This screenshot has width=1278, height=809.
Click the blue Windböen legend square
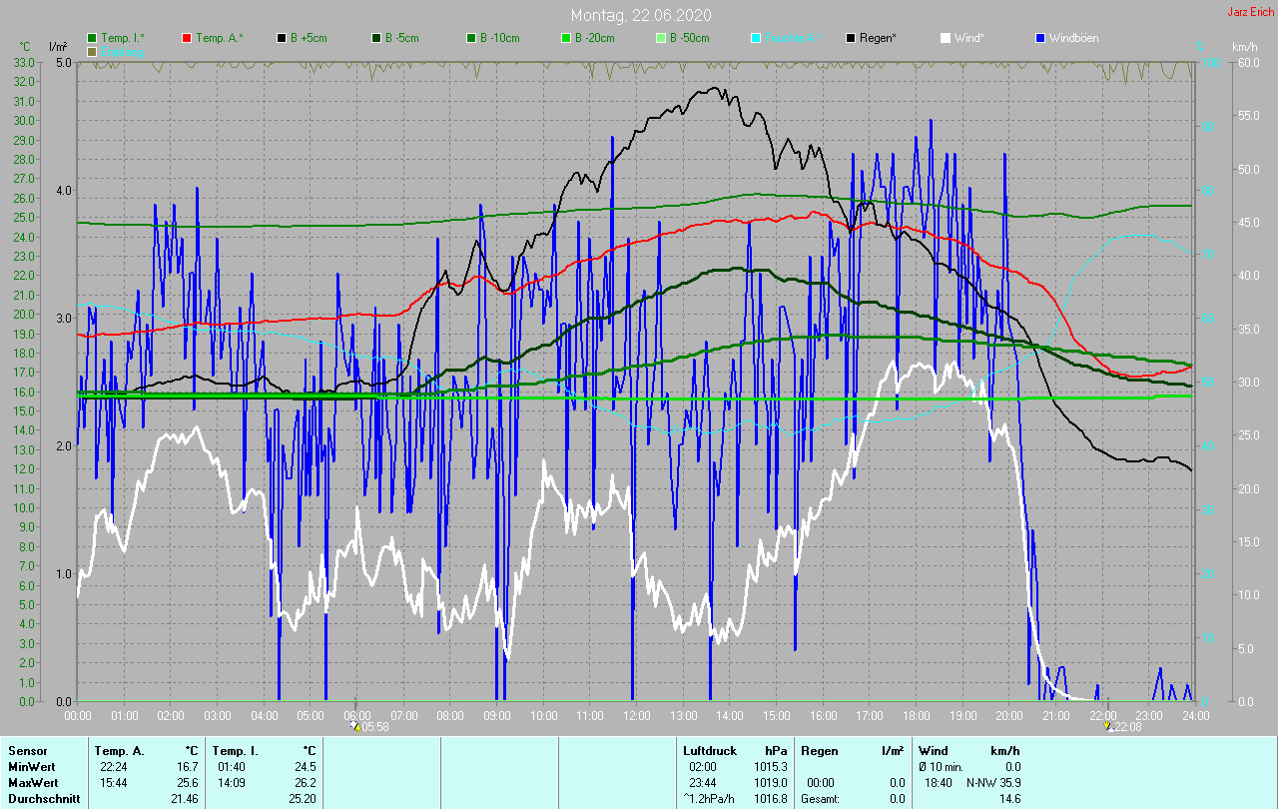(x=1040, y=38)
